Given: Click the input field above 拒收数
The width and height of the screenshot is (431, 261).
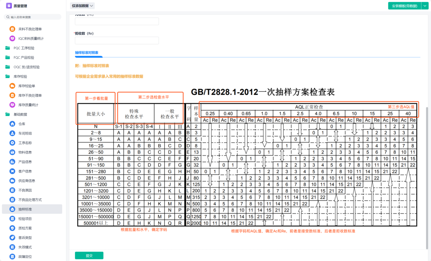Looking at the screenshot, I should (x=117, y=21).
